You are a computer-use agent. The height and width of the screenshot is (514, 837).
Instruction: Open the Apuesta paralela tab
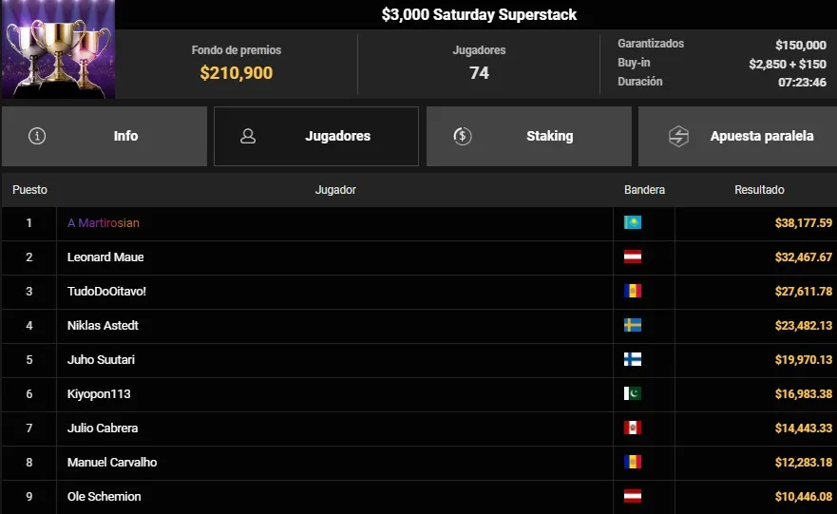(x=737, y=136)
